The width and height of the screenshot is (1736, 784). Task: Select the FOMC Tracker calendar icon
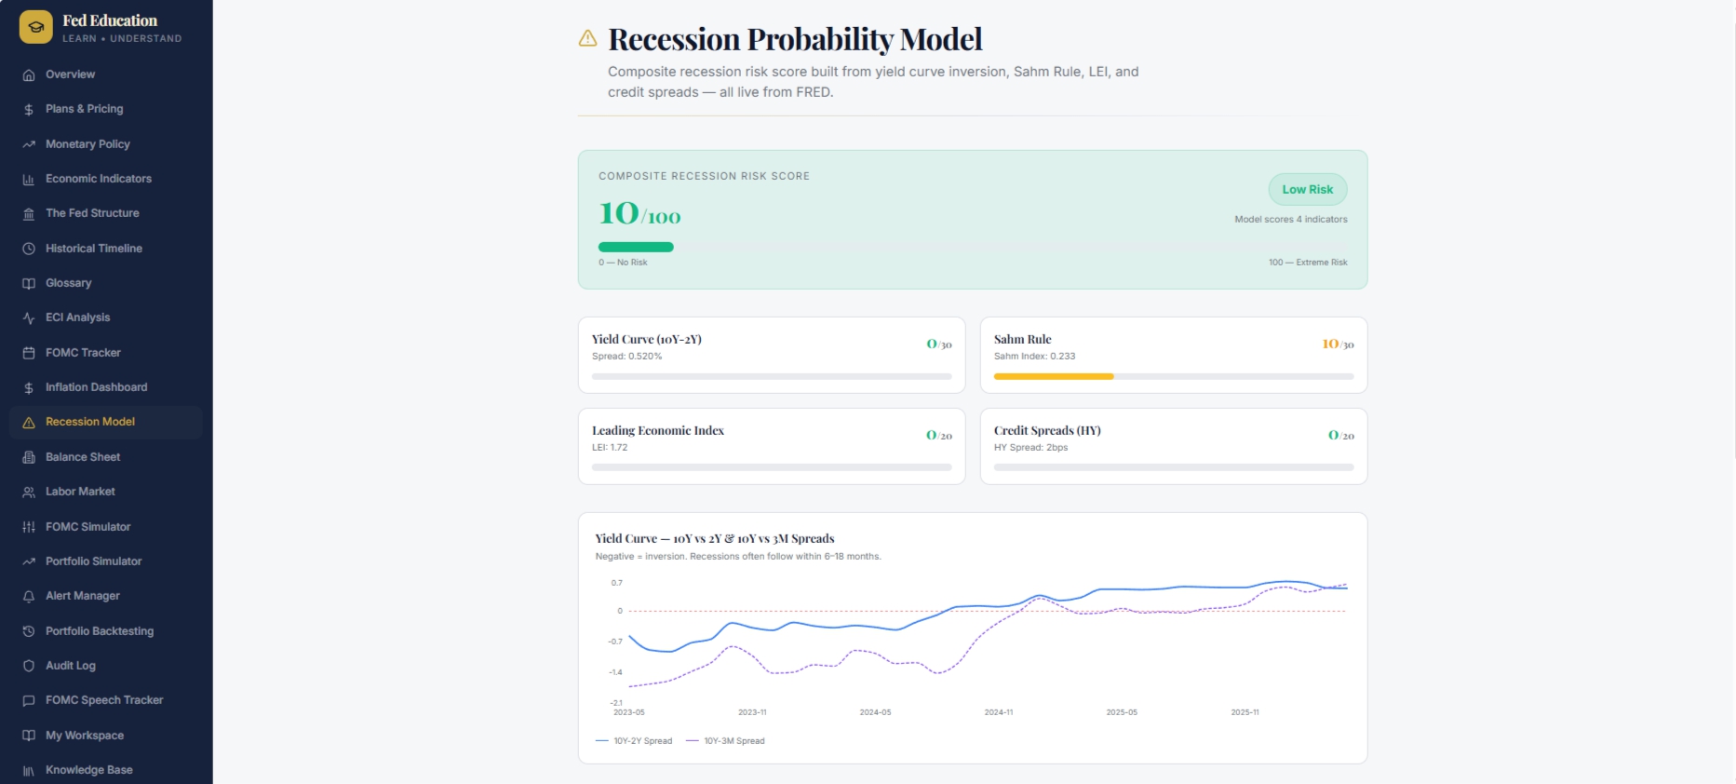click(x=29, y=353)
